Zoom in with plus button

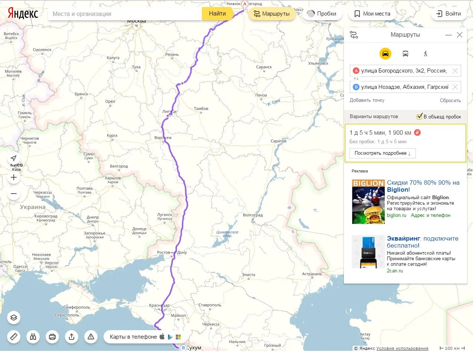pyautogui.click(x=14, y=177)
